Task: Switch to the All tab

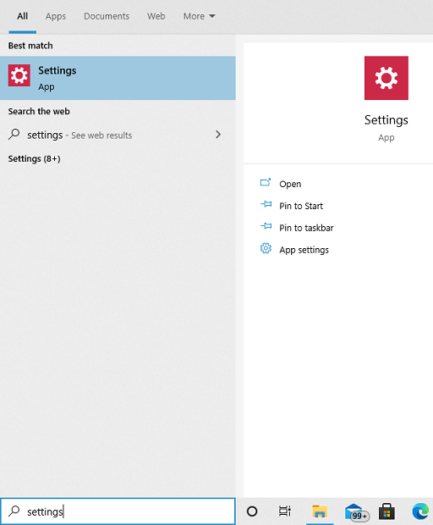Action: [x=22, y=16]
